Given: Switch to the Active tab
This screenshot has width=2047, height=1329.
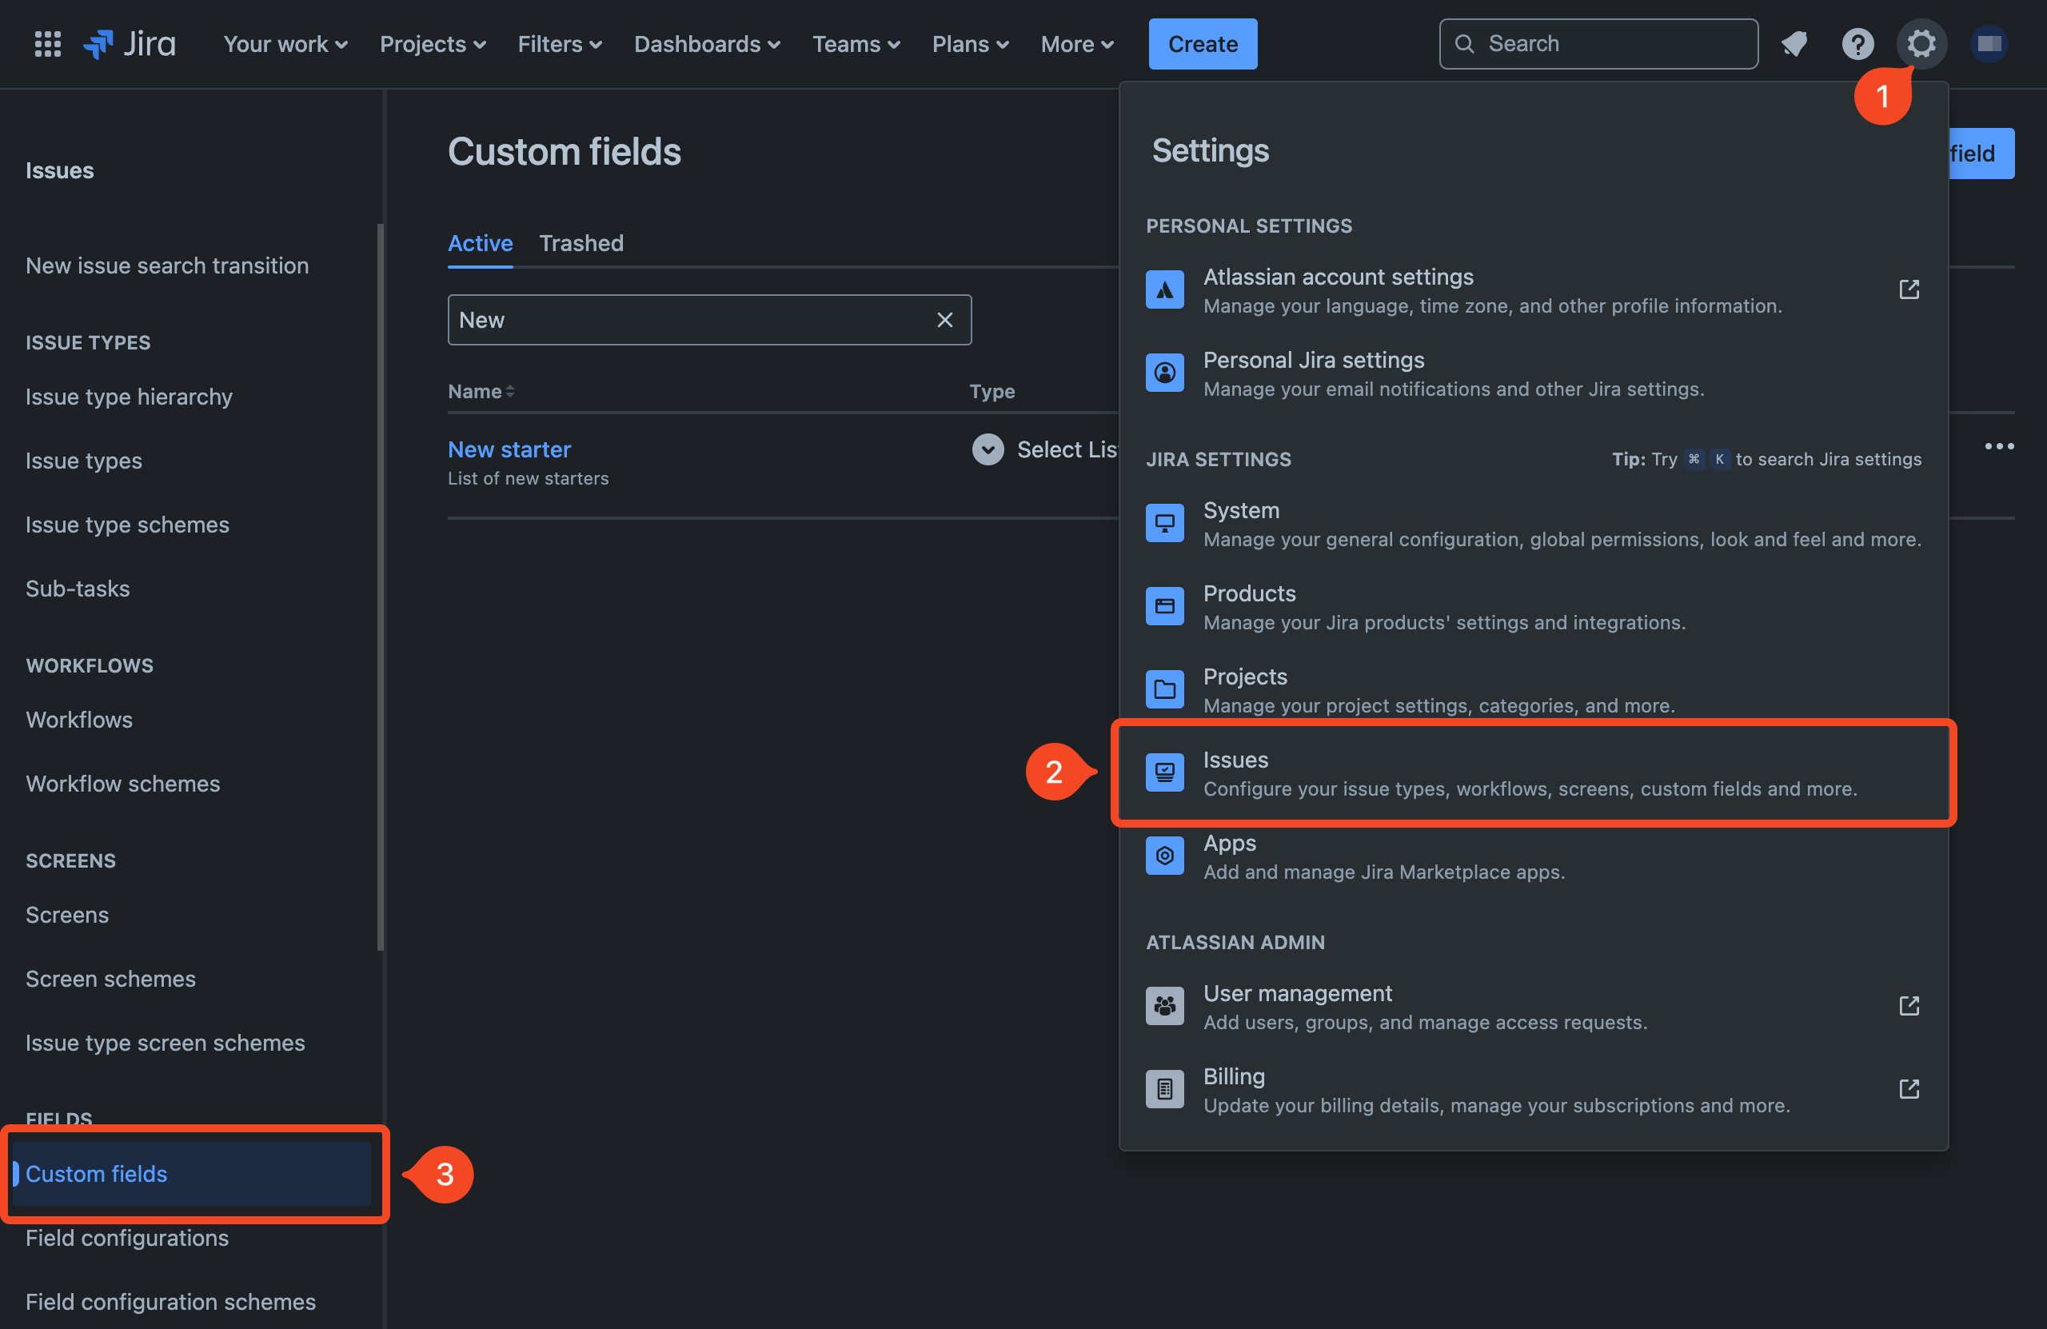Looking at the screenshot, I should pos(480,243).
